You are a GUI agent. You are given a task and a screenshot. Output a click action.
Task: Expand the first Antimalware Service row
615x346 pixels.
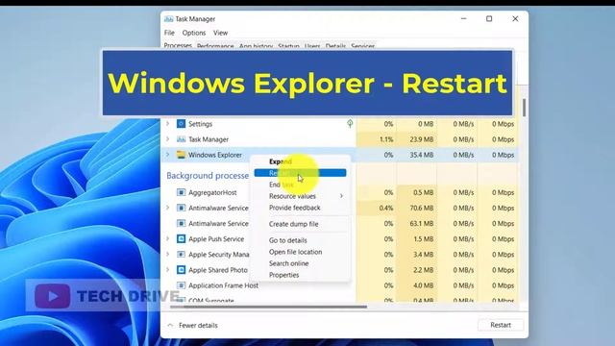(167, 208)
